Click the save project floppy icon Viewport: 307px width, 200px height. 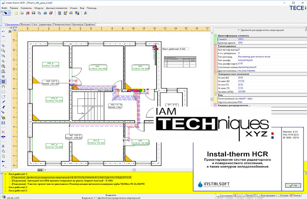34,13
